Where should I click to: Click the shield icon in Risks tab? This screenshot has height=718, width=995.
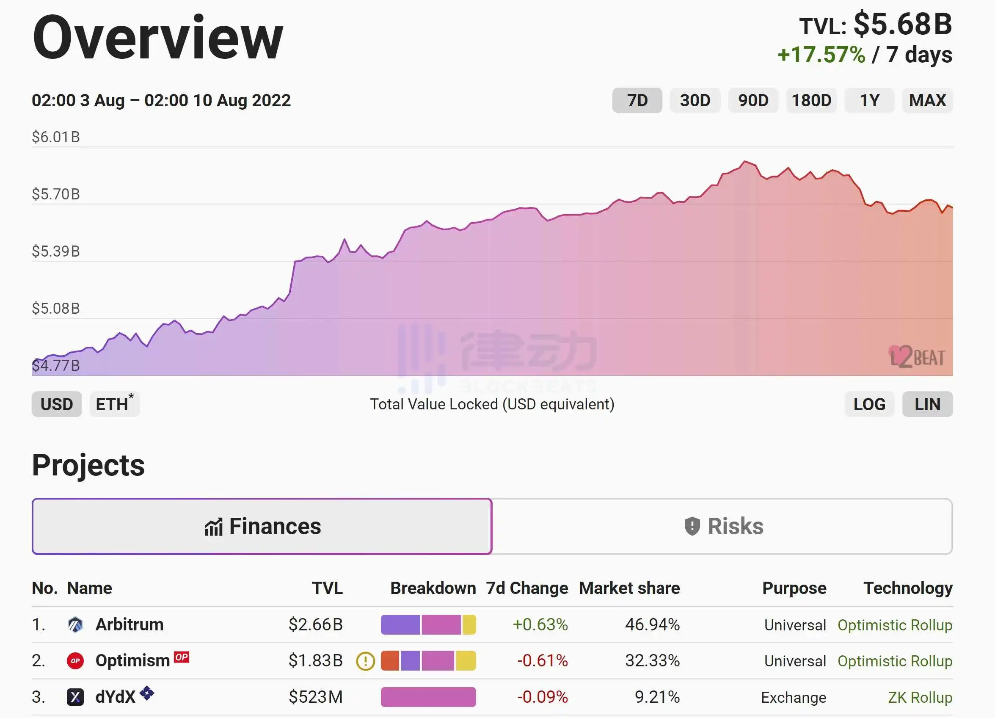point(692,526)
